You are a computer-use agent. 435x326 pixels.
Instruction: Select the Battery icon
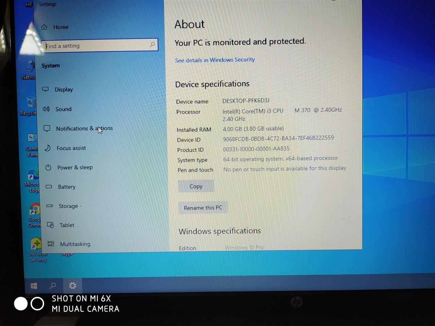[49, 187]
